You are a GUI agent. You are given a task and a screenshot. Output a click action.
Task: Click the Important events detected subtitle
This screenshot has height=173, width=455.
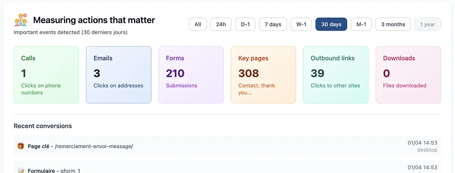(71, 32)
